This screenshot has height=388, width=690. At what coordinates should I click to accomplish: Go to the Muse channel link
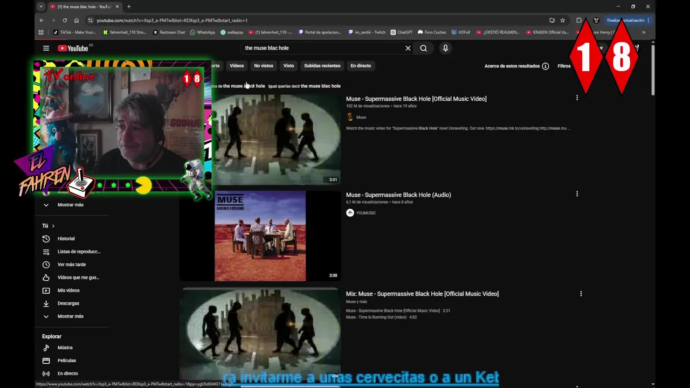pyautogui.click(x=361, y=117)
